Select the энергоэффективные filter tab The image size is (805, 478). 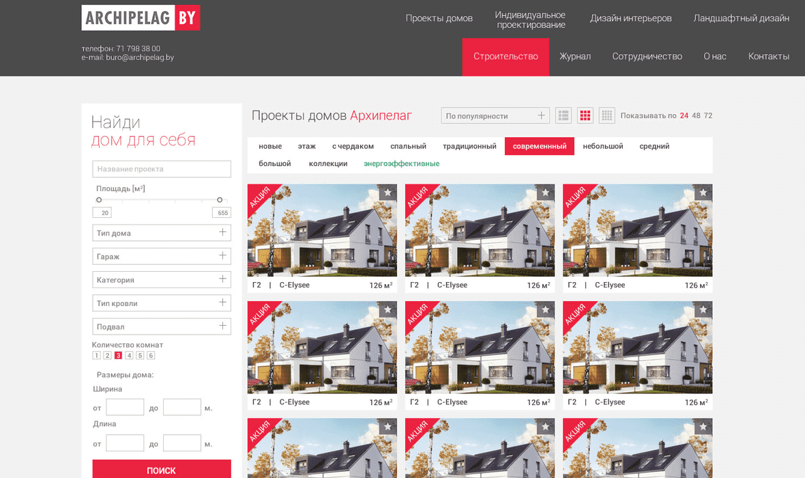[401, 164]
